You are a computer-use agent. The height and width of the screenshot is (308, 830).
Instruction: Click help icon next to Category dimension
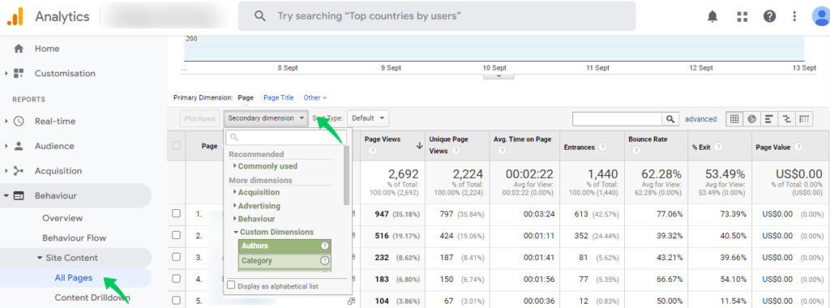click(324, 260)
